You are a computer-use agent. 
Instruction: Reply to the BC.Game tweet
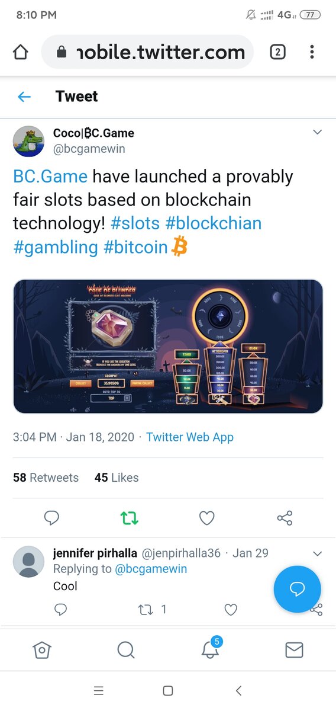[52, 518]
